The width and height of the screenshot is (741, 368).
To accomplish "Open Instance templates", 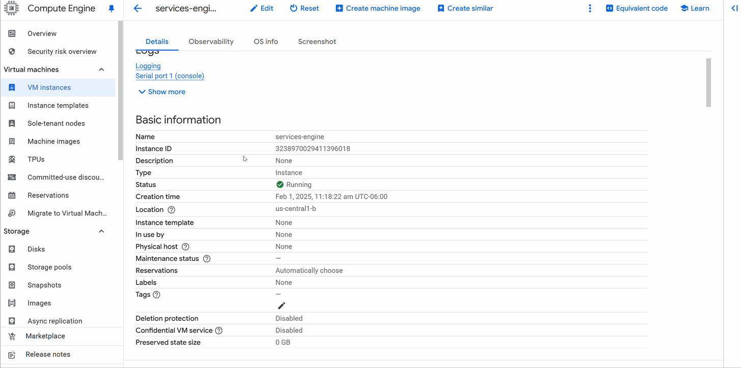I will point(58,105).
